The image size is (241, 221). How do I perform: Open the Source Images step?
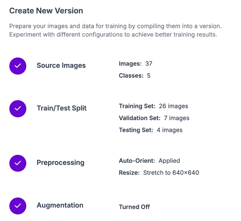(61, 65)
